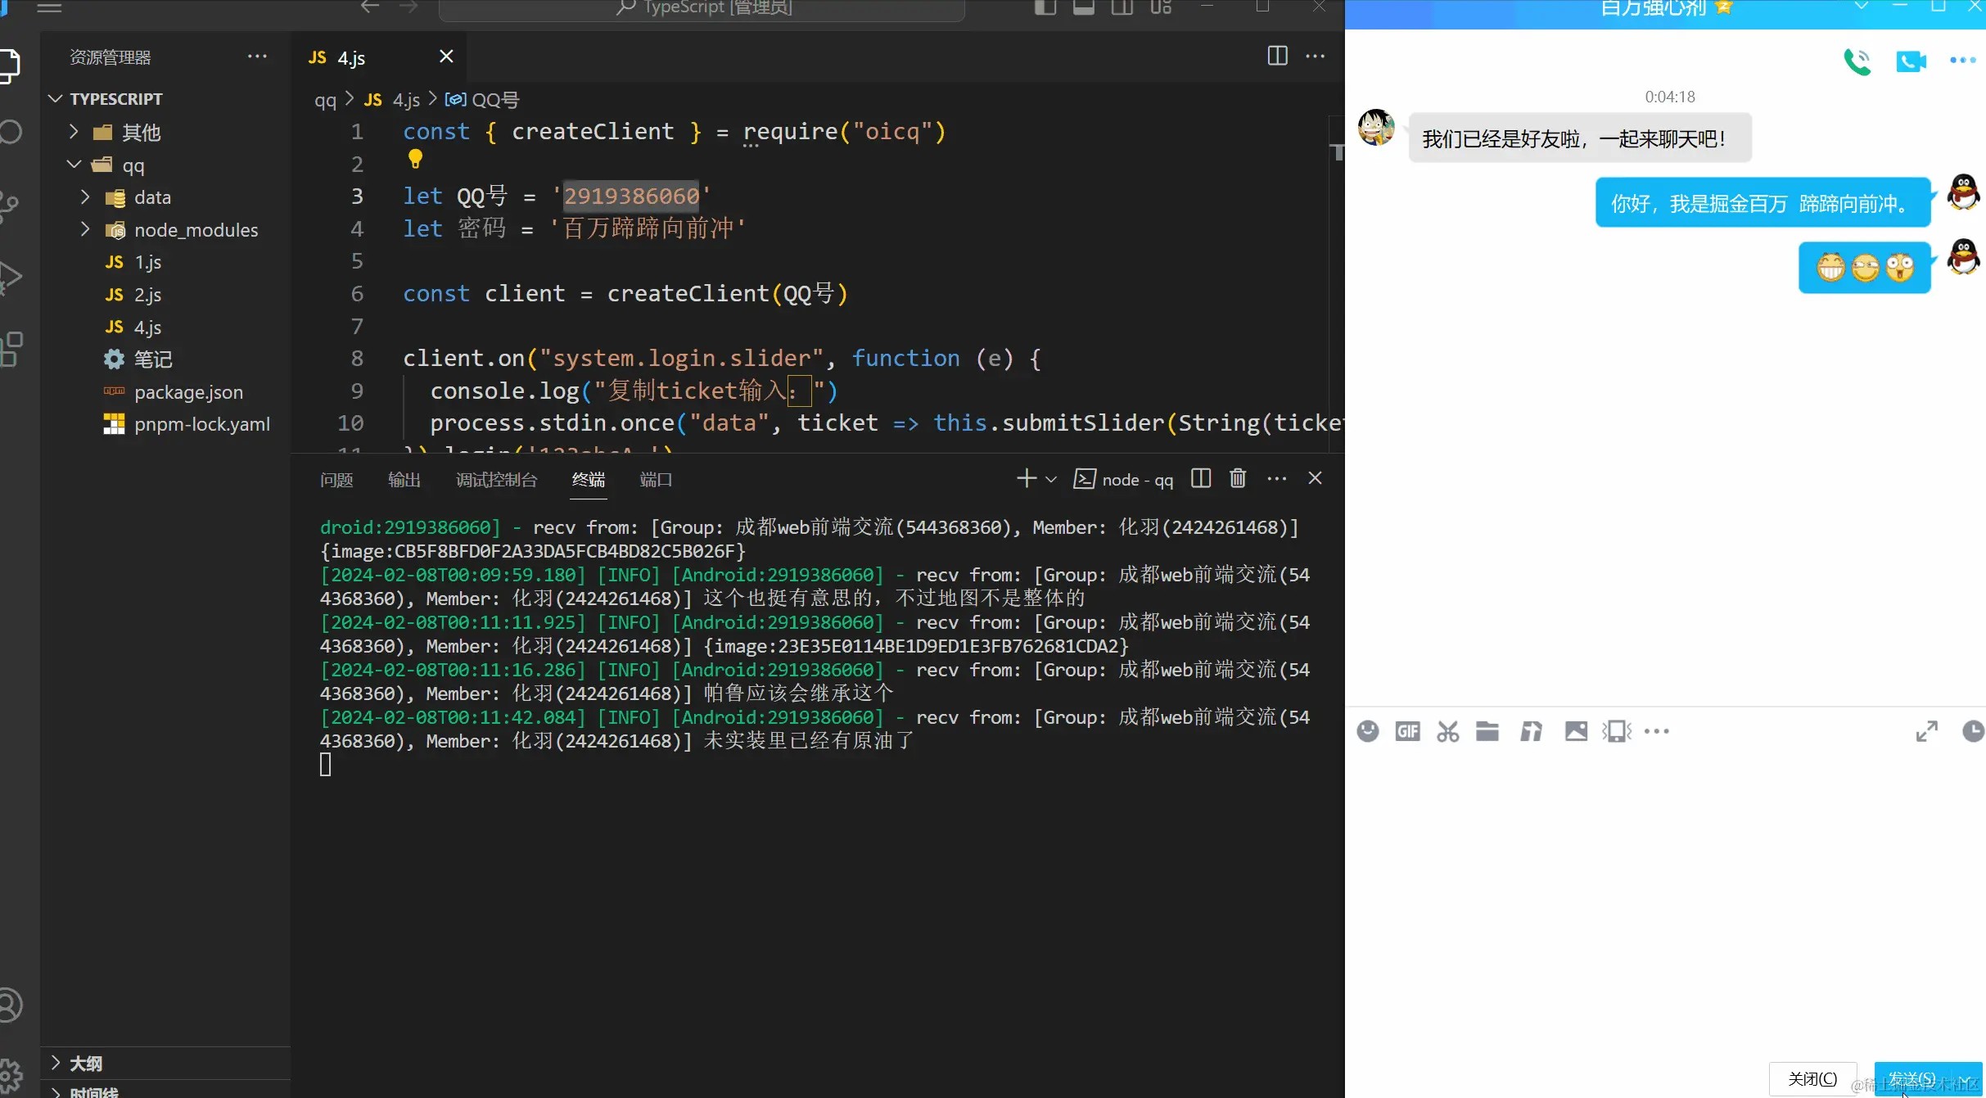Screen dimensions: 1986x1098
Task: Open package.json in the explorer
Action: point(188,392)
